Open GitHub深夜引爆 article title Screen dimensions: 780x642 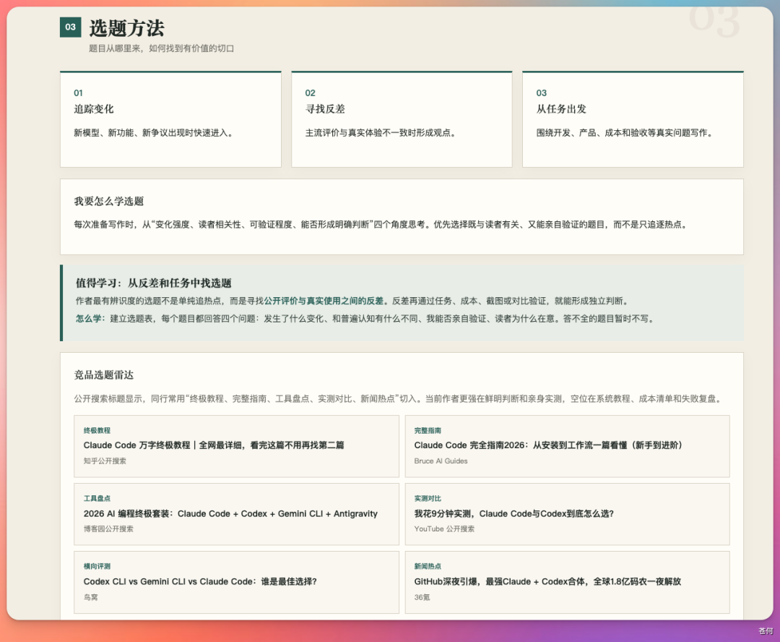pos(547,582)
